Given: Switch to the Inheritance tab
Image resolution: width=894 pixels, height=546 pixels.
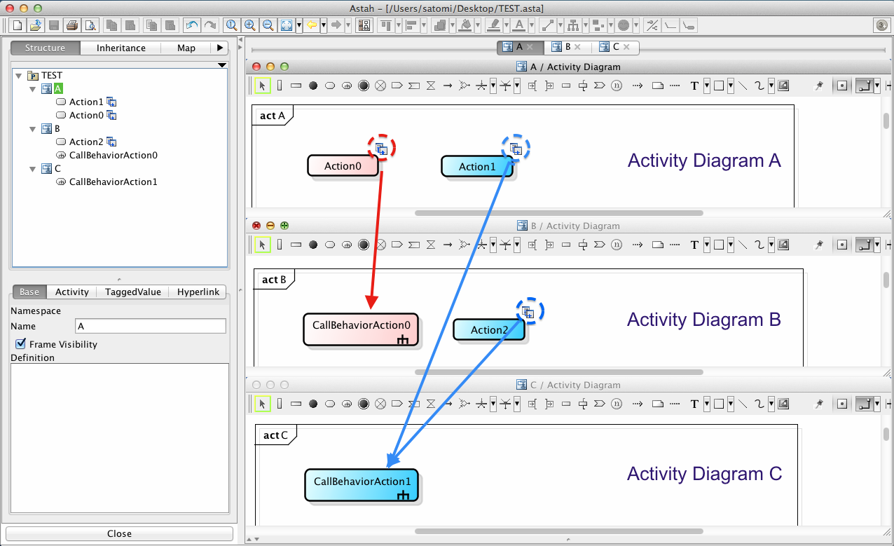Looking at the screenshot, I should pos(121,48).
